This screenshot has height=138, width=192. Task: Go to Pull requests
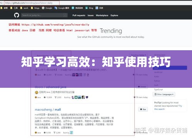tap(79, 15)
